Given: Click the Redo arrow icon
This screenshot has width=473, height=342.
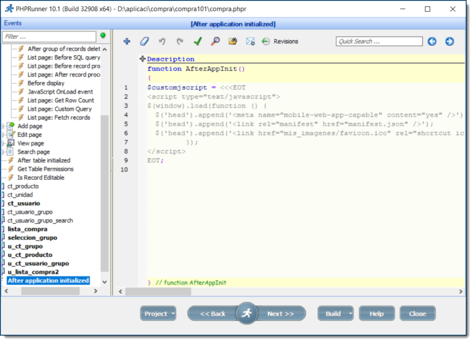Looking at the screenshot, I should [x=180, y=41].
